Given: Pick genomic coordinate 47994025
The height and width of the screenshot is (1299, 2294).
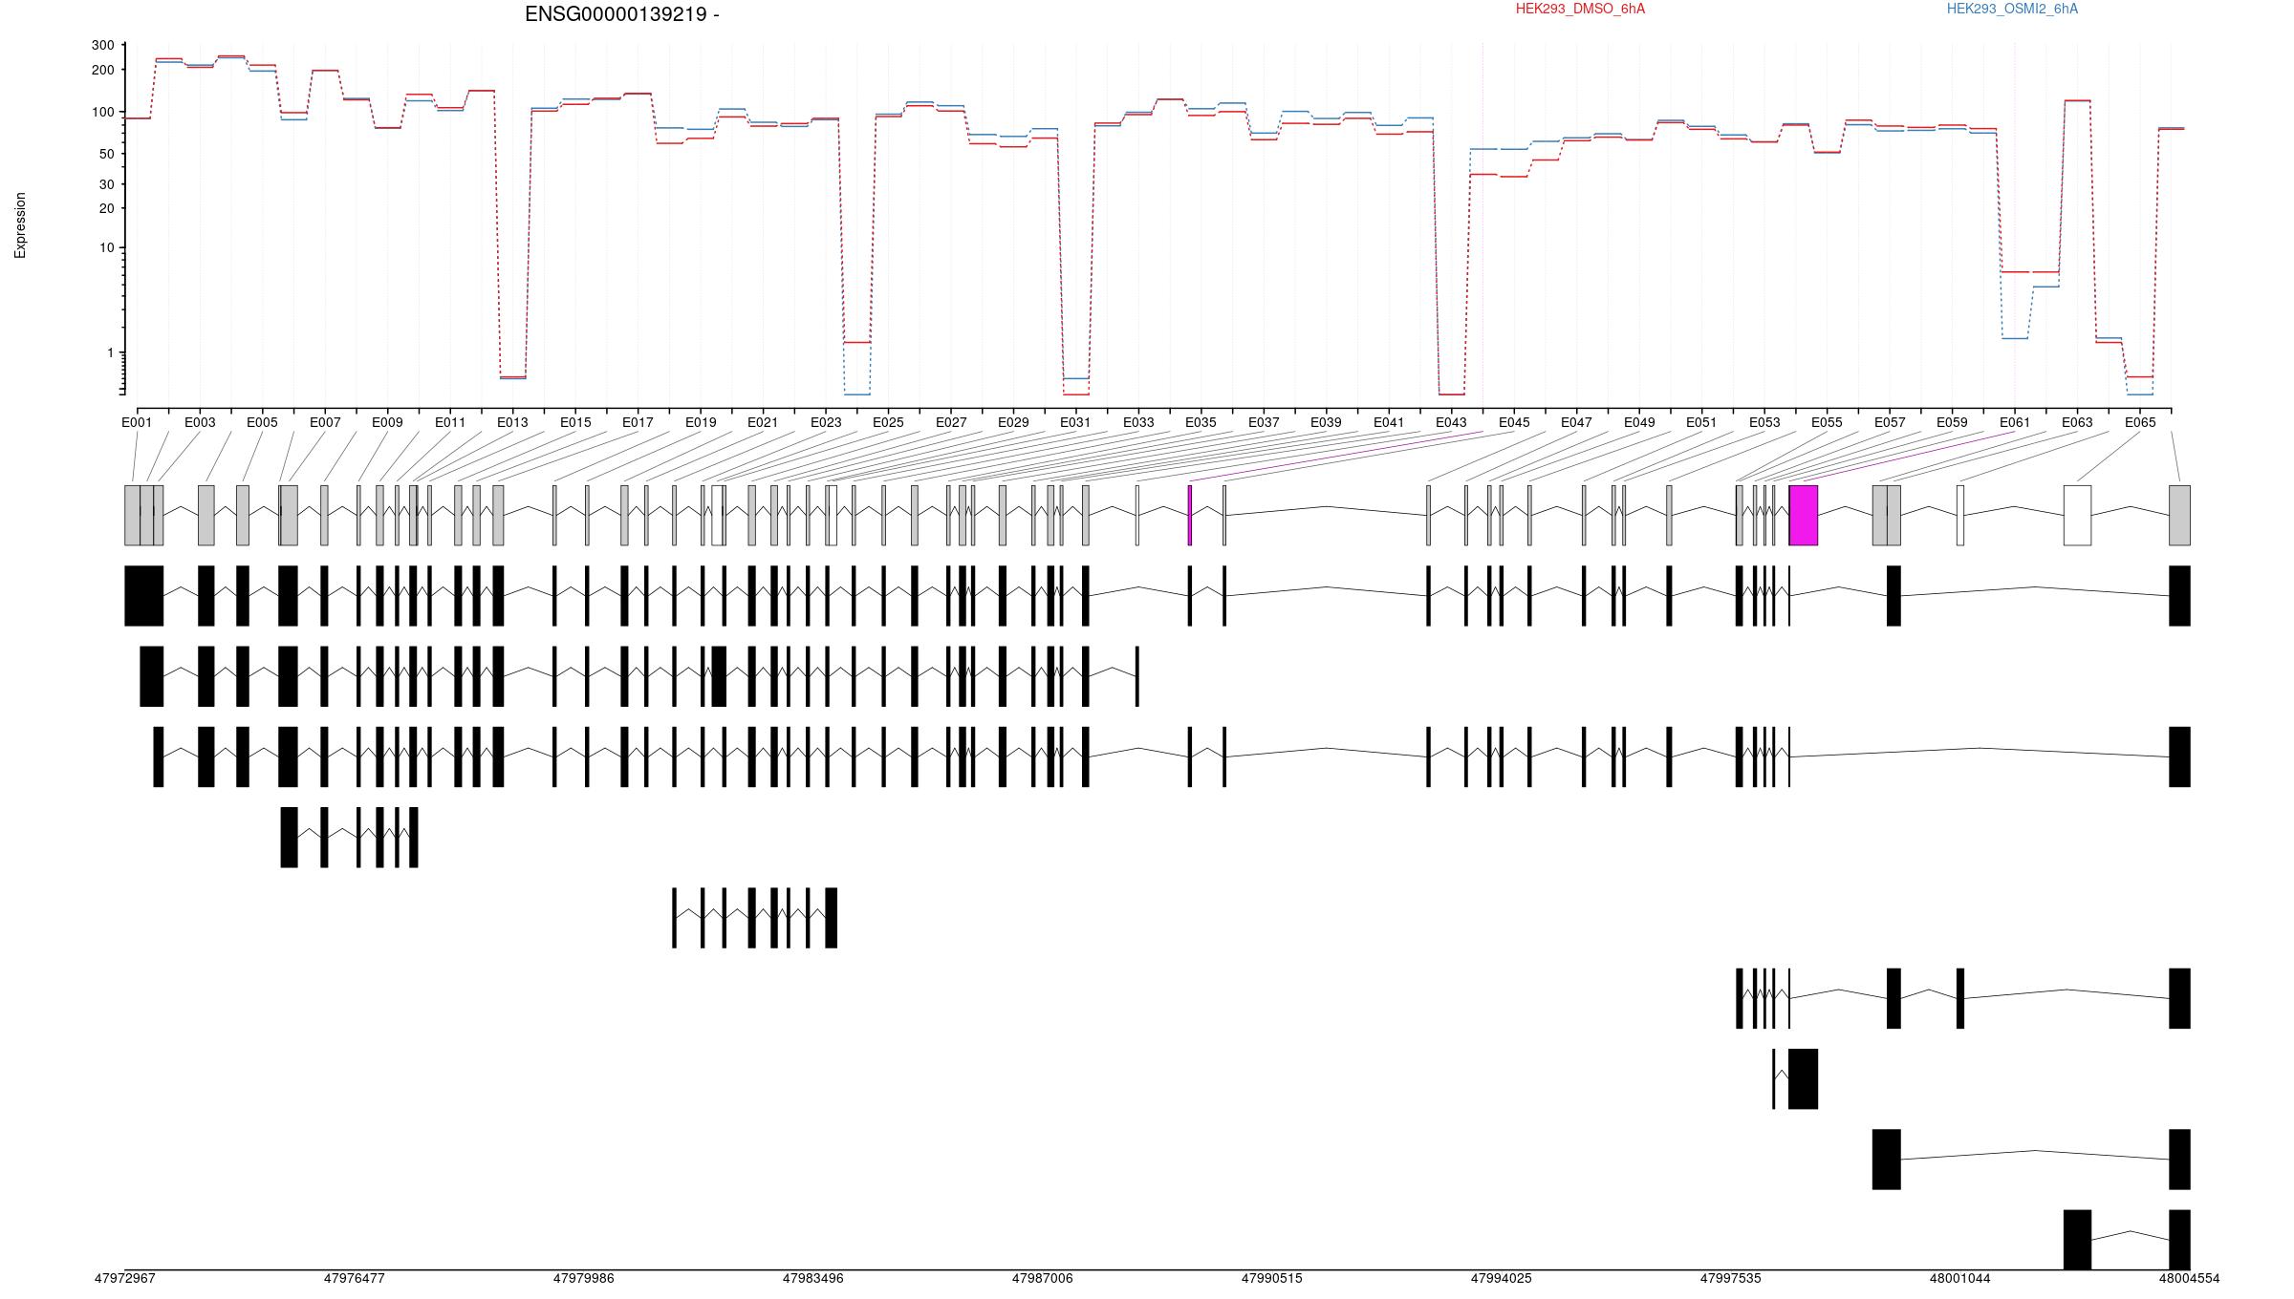Looking at the screenshot, I should [x=1501, y=1278].
